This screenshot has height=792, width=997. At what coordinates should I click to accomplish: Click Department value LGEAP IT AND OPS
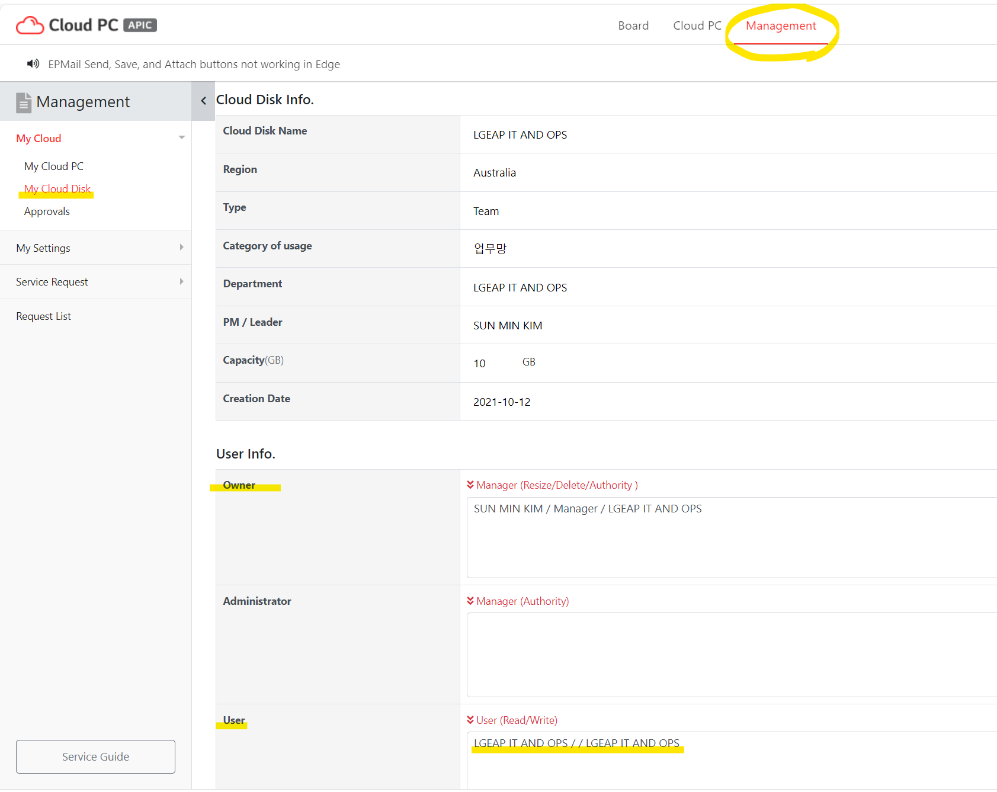(520, 288)
